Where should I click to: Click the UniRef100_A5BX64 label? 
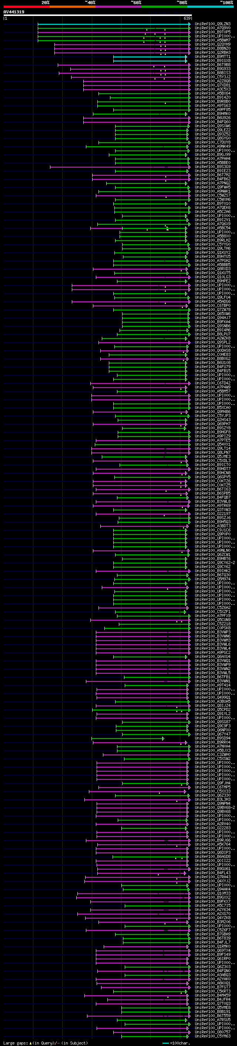click(213, 94)
